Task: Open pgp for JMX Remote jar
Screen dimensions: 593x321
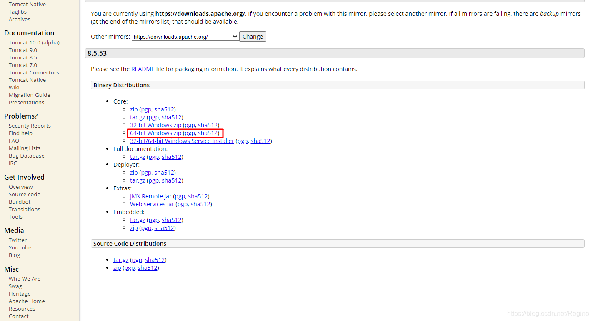Action: pos(180,196)
